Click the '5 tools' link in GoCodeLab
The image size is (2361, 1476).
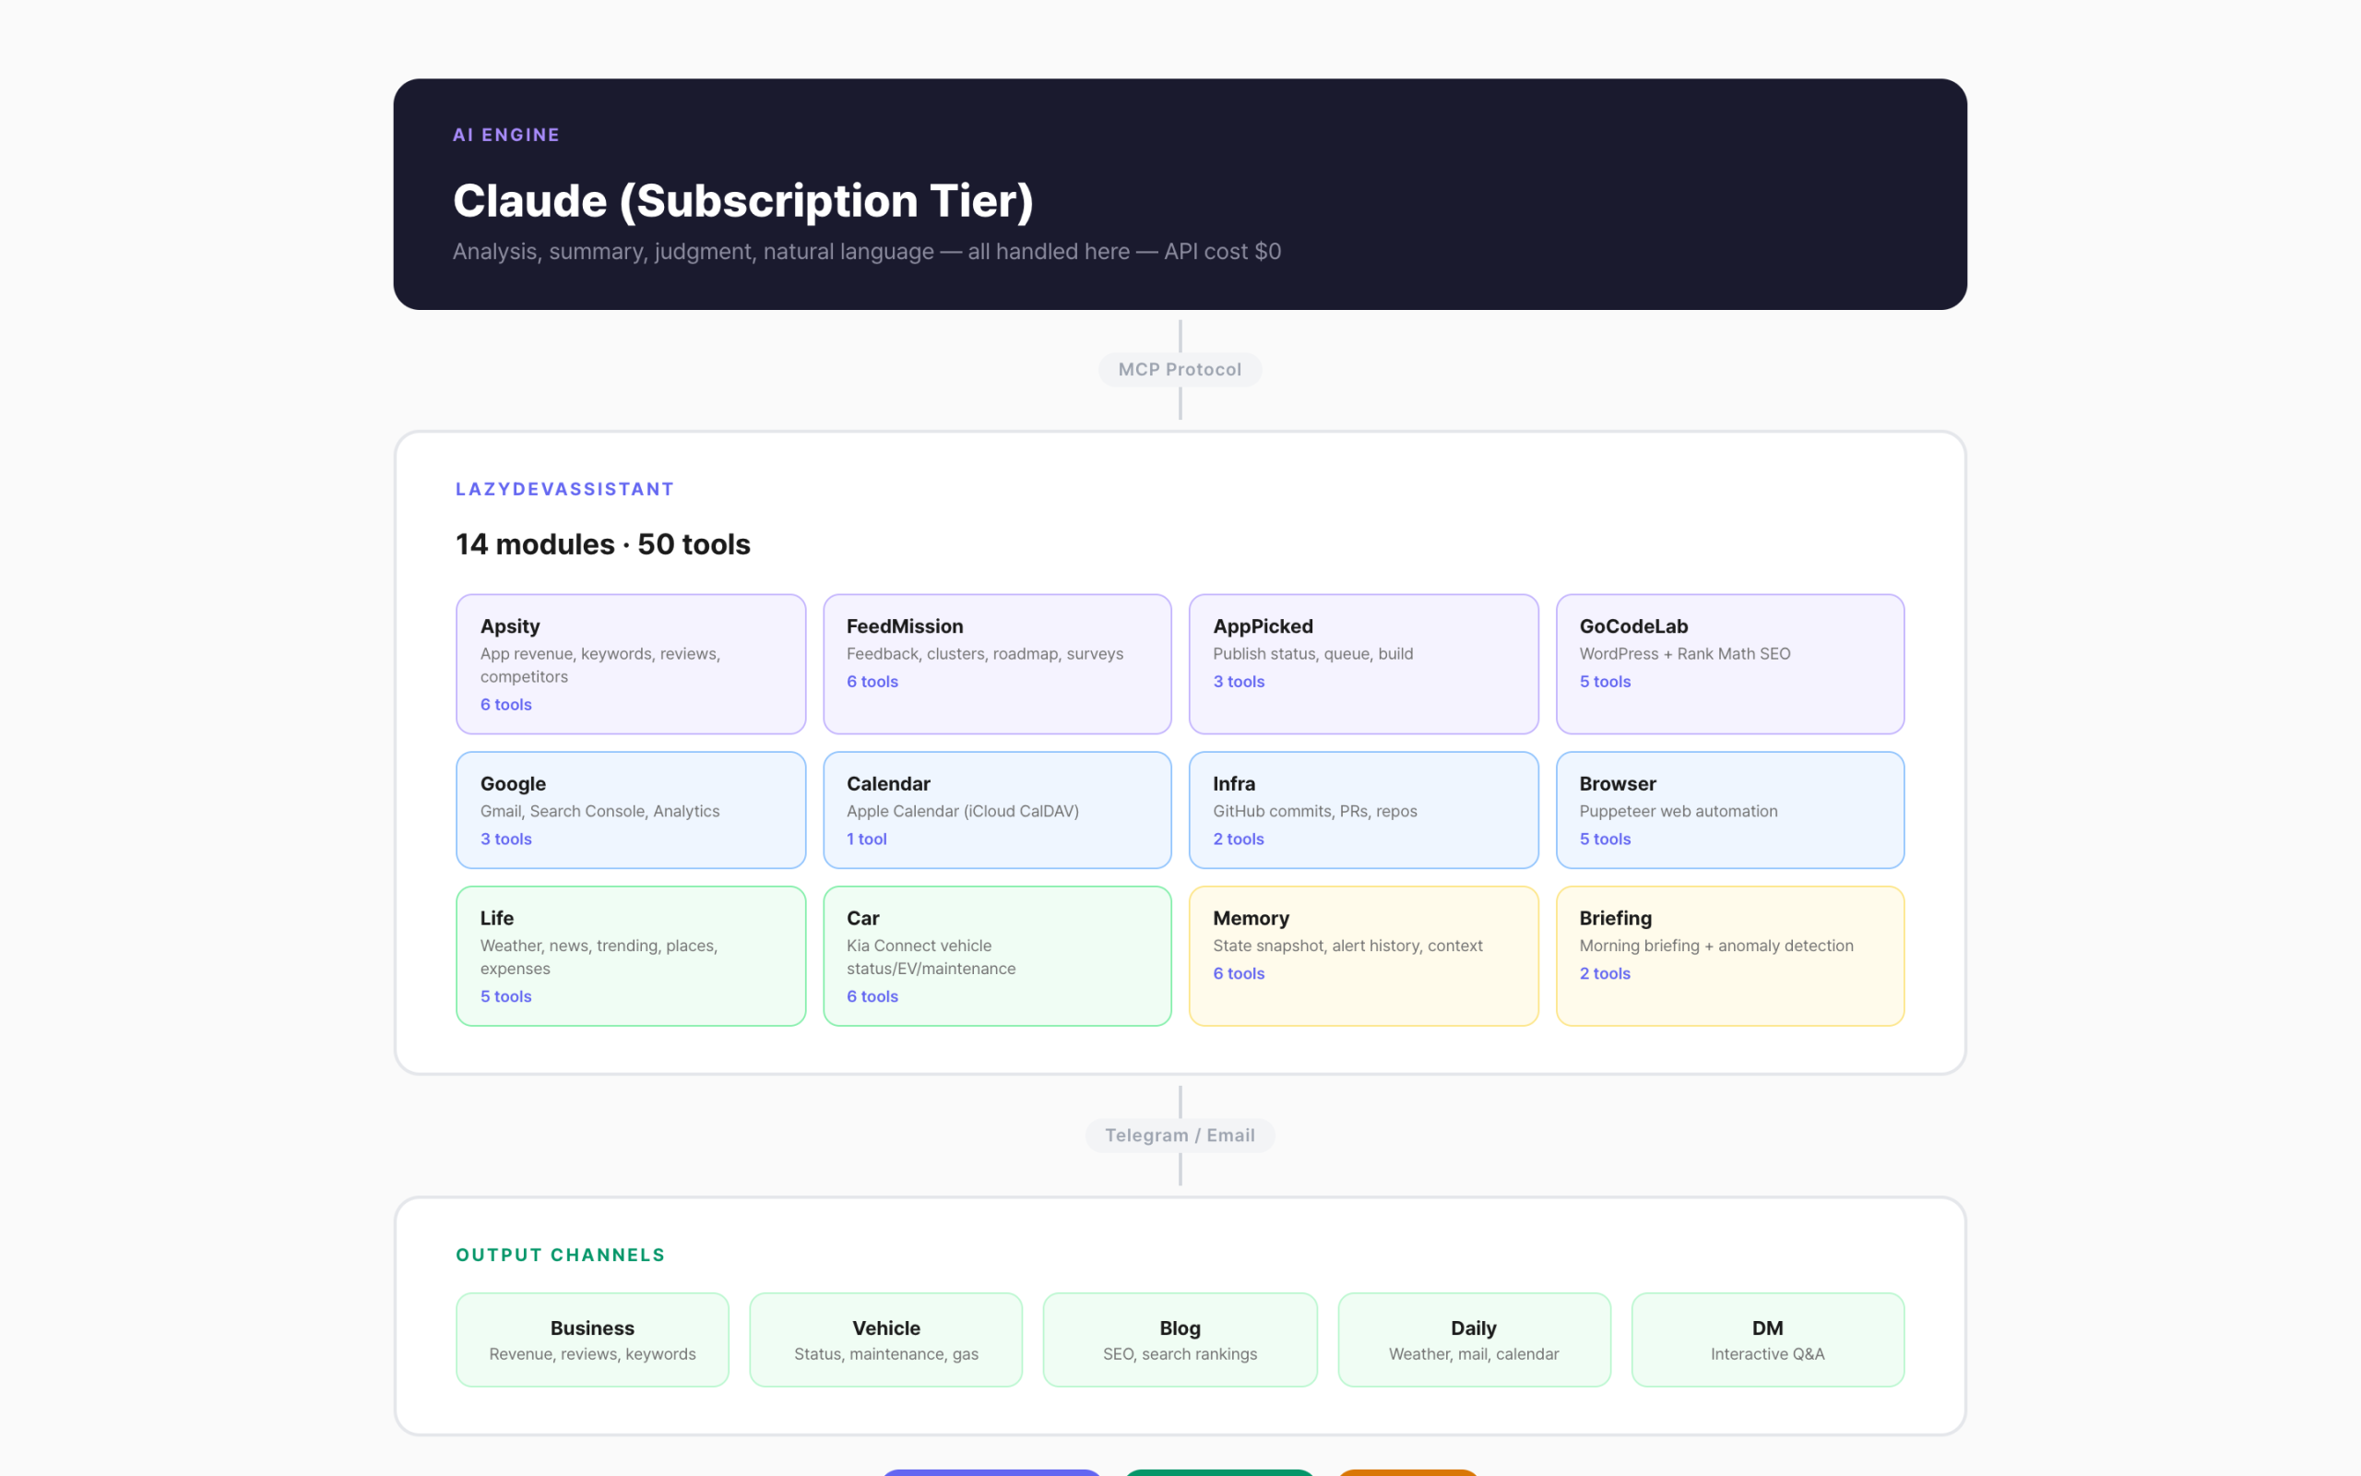pos(1604,682)
